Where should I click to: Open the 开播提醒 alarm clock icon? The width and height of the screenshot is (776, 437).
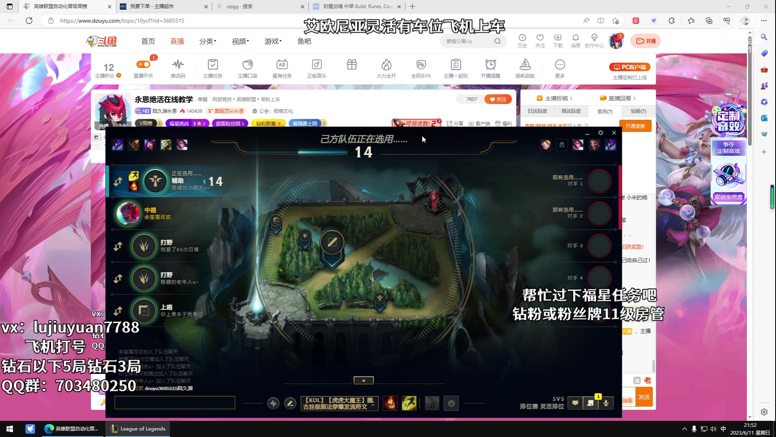tap(491, 68)
